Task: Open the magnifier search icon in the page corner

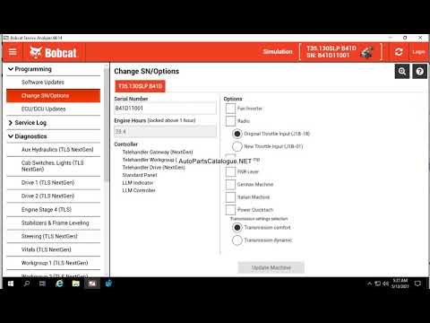Action: [x=402, y=72]
